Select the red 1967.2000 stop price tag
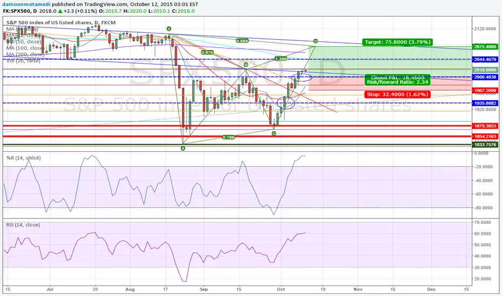The width and height of the screenshot is (502, 296). click(x=485, y=90)
